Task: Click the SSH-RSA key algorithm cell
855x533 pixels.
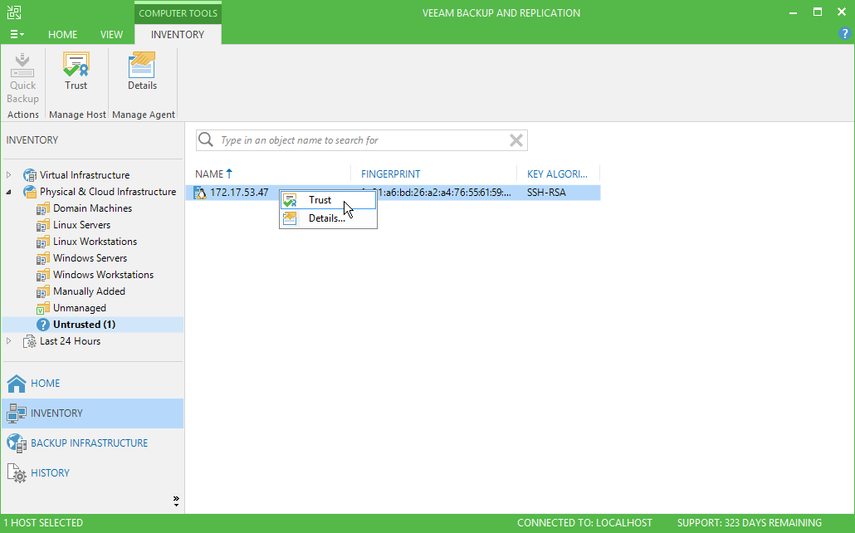Action: tap(546, 193)
